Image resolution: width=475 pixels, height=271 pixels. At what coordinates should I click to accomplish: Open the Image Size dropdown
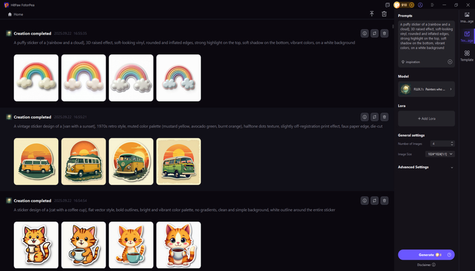[x=440, y=154]
